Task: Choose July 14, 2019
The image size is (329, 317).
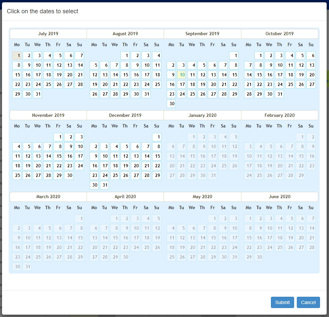Action: tap(79, 65)
